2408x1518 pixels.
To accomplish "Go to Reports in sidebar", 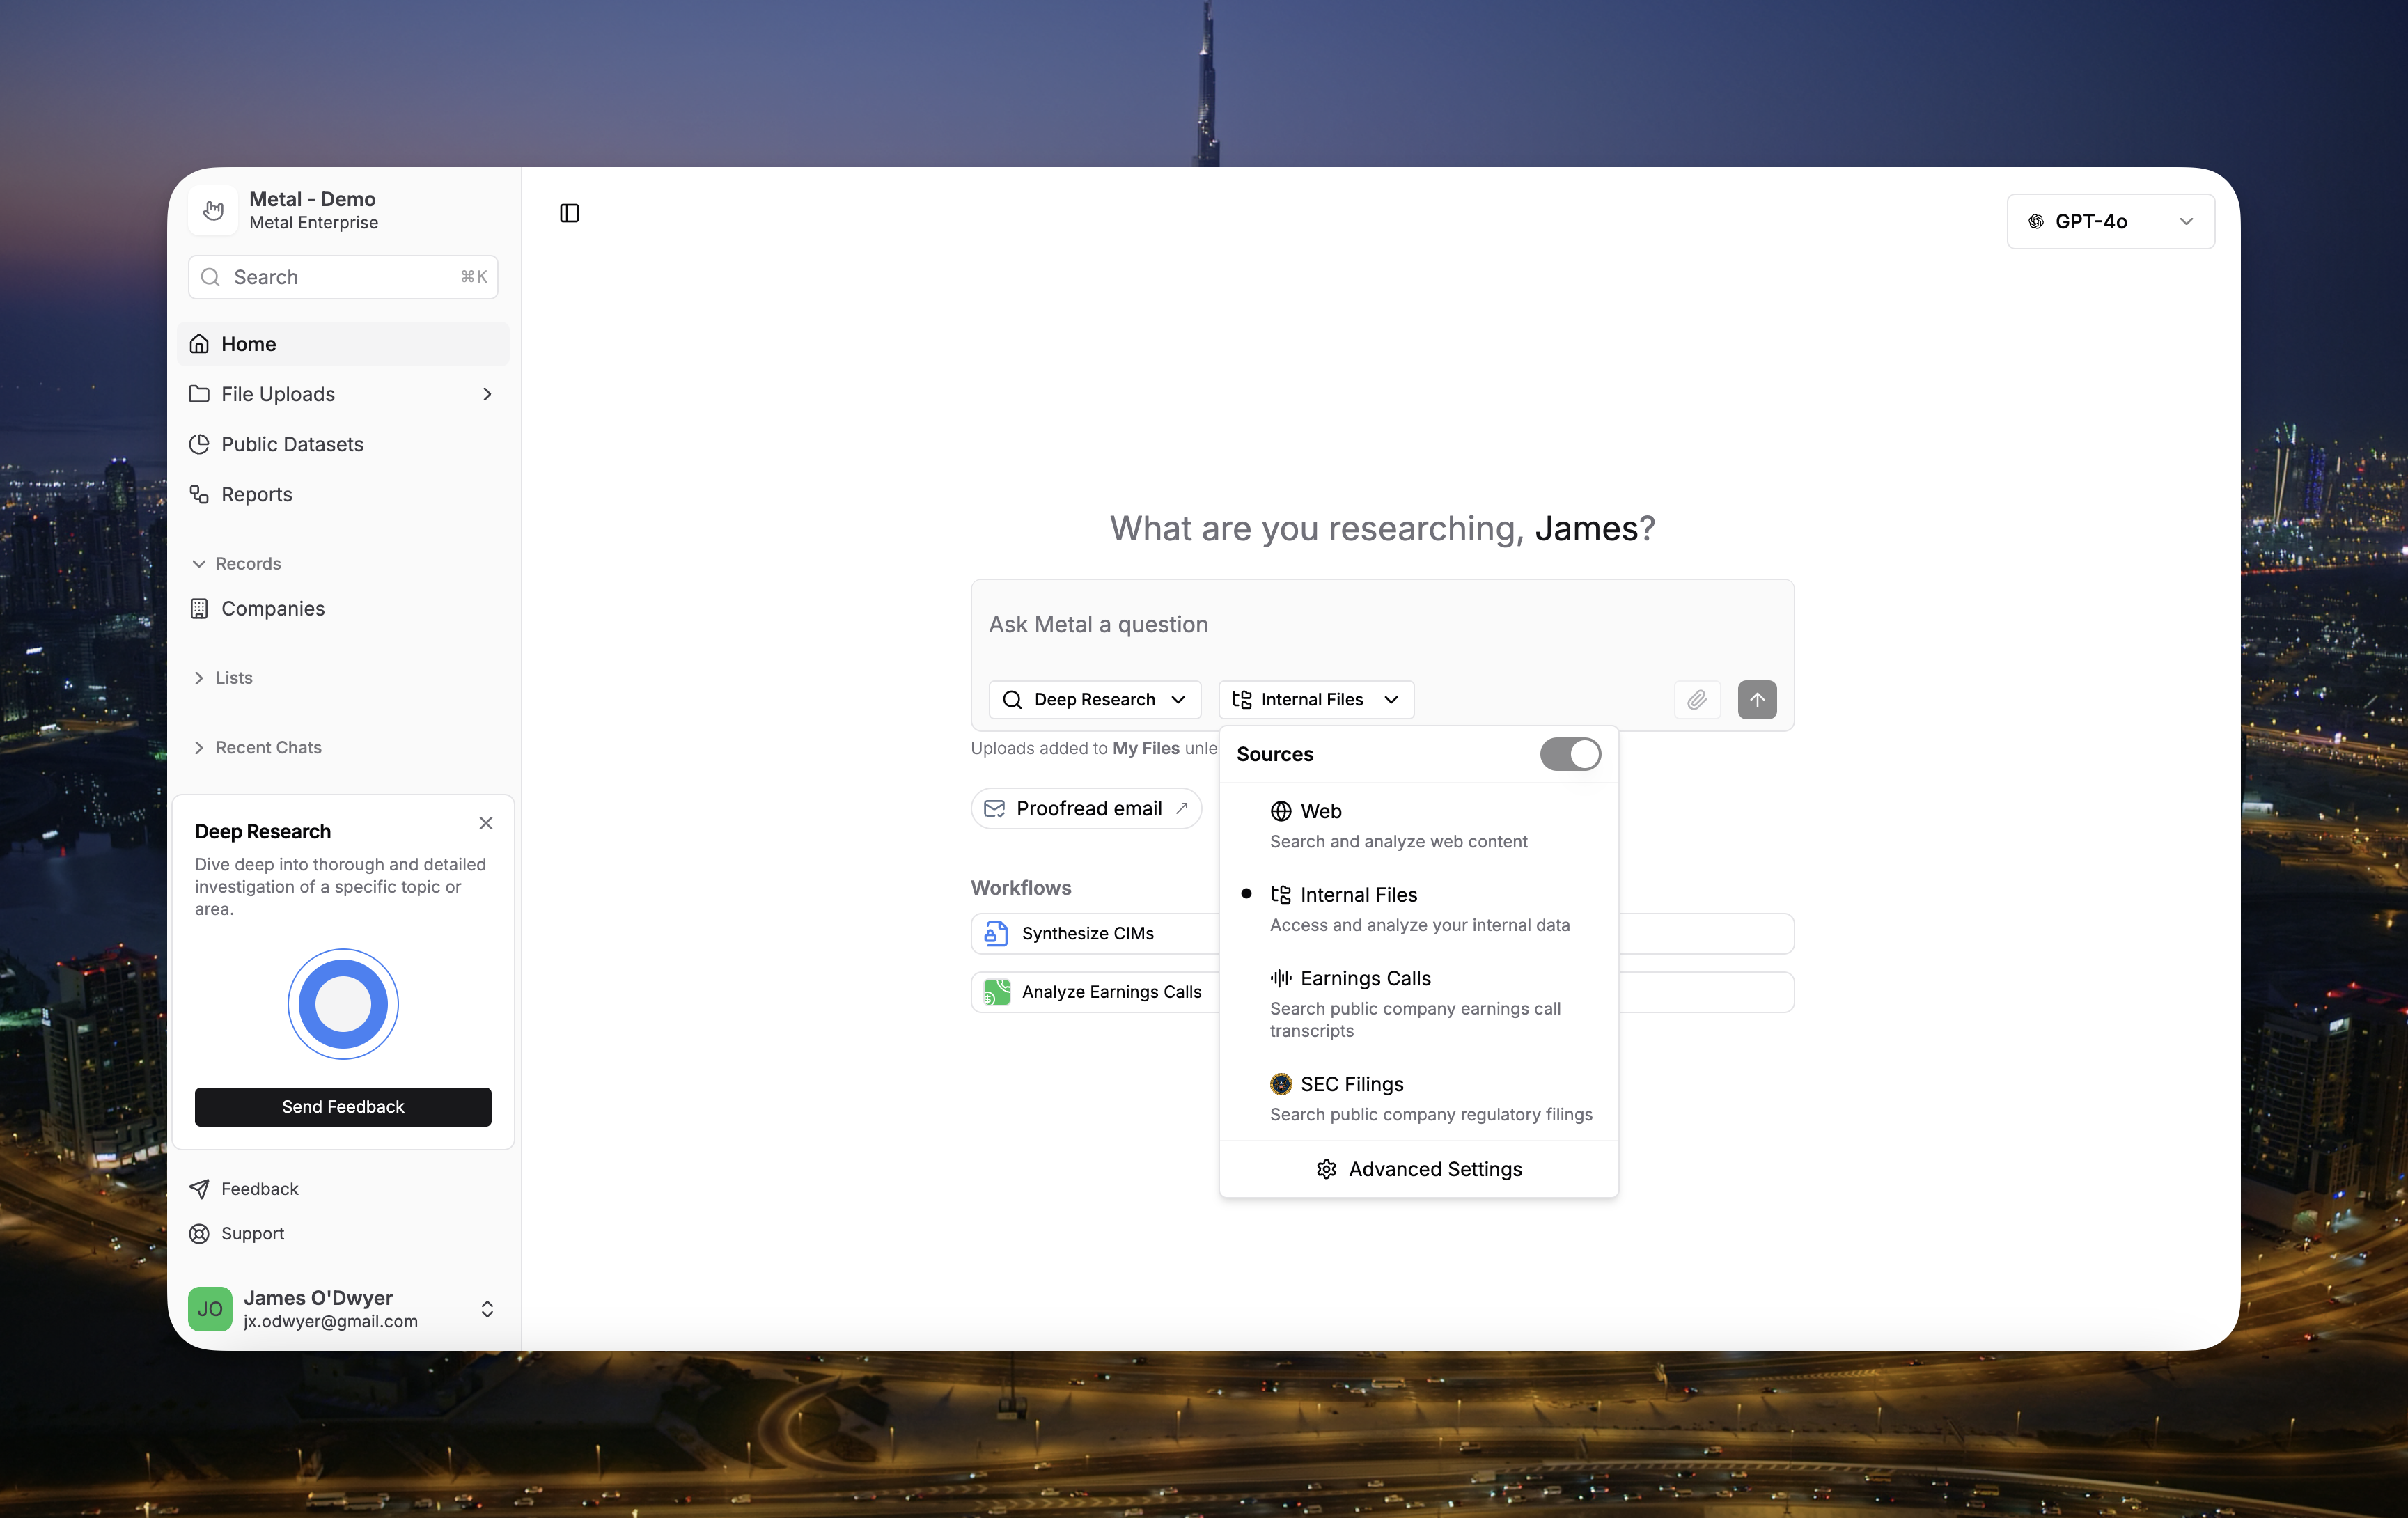I will coord(256,494).
